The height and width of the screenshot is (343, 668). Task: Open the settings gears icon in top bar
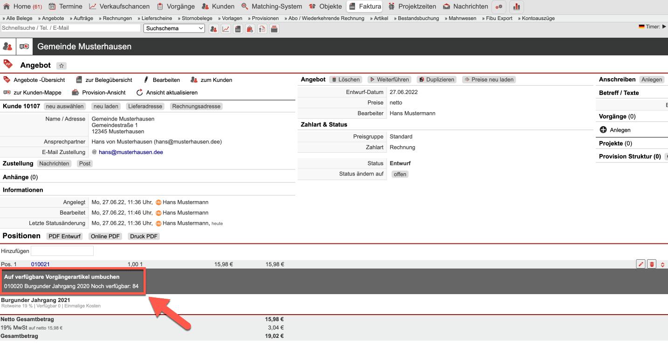499,7
